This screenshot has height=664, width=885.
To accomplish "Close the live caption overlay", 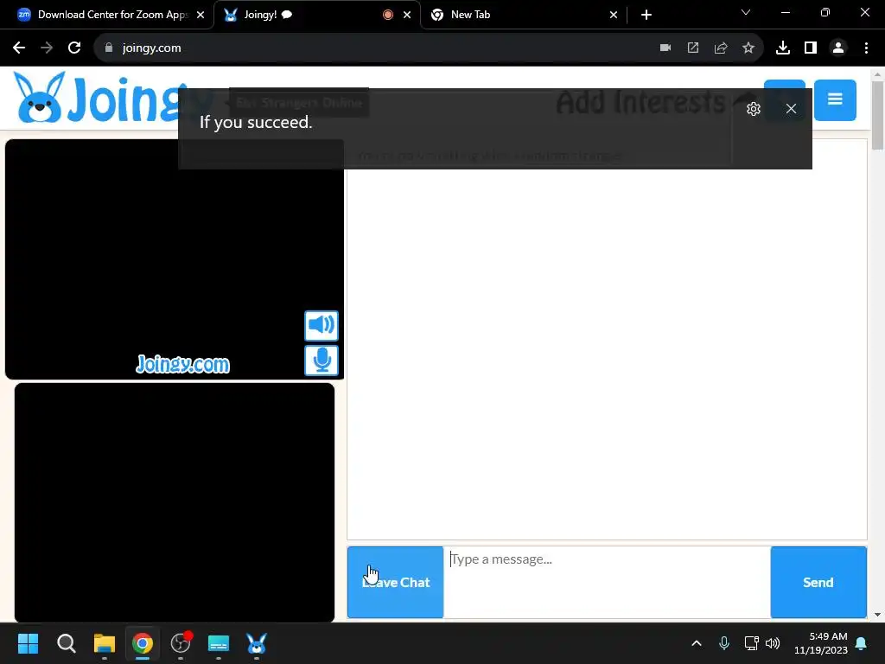I will (791, 108).
